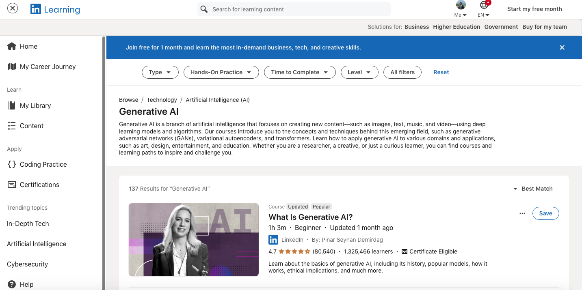The image size is (582, 290).
Task: Expand the EN language menu
Action: [483, 15]
